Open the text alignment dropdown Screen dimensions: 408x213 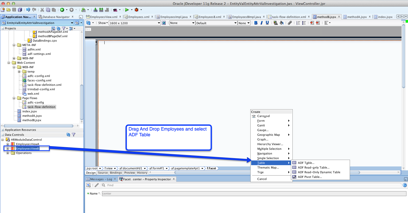pyautogui.click(x=327, y=23)
